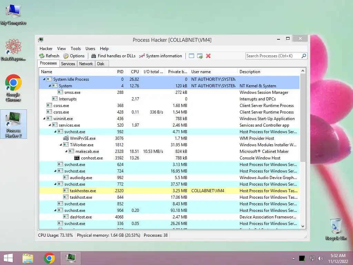Open the Users menu
This screenshot has height=265, width=353.
coord(90,48)
